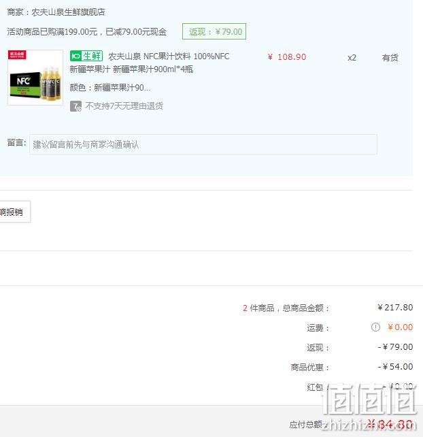The width and height of the screenshot is (423, 437).
Task: Click the 商品优惠 label
Action: 309,368
